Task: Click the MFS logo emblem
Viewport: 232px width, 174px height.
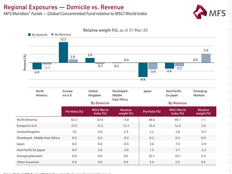Action: pyautogui.click(x=200, y=12)
